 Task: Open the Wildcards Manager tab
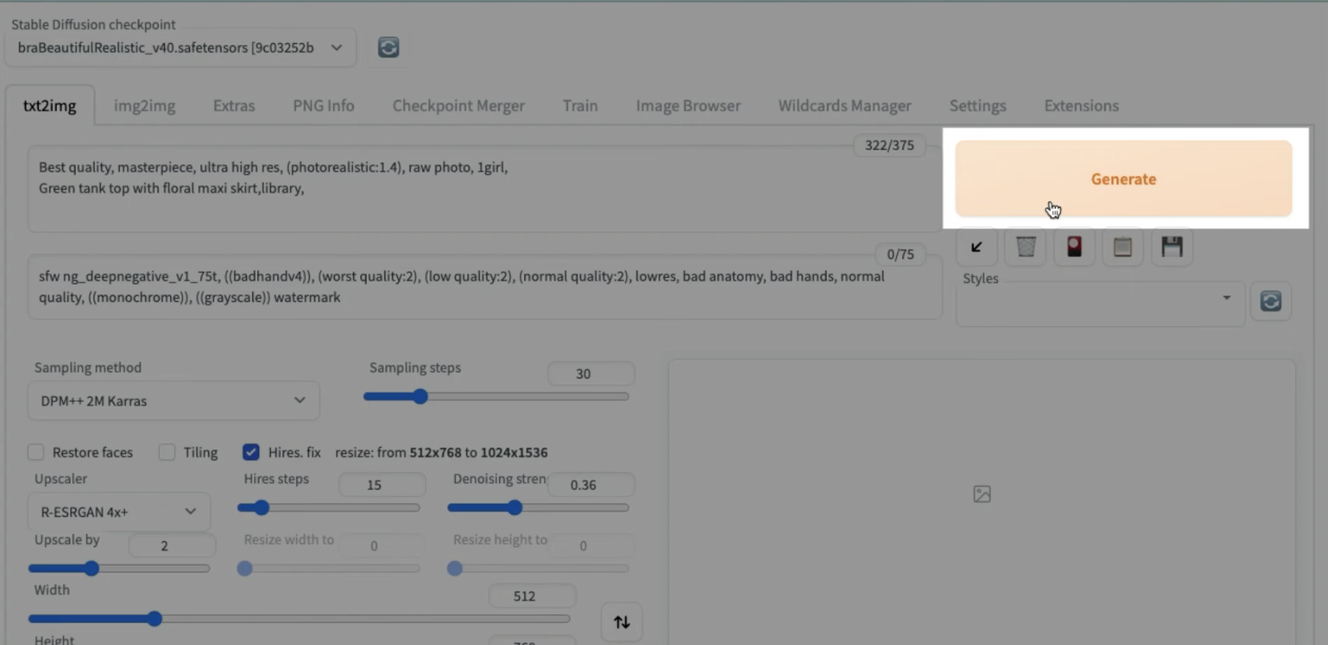point(844,105)
